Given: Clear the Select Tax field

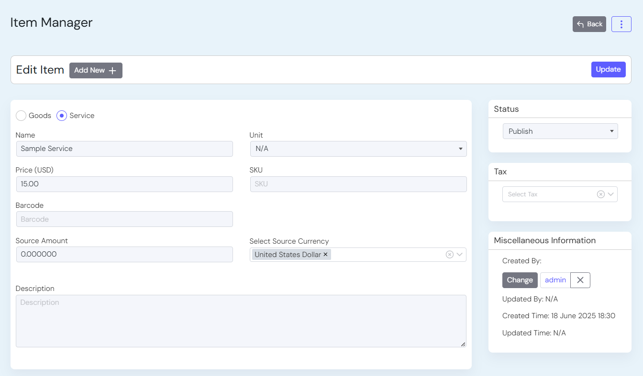Looking at the screenshot, I should click(x=600, y=194).
